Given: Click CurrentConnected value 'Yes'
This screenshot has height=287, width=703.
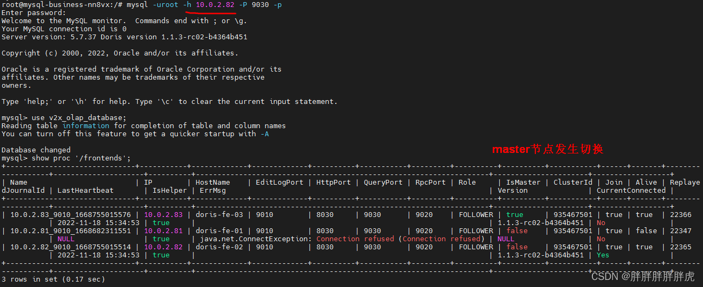Looking at the screenshot, I should tap(603, 255).
